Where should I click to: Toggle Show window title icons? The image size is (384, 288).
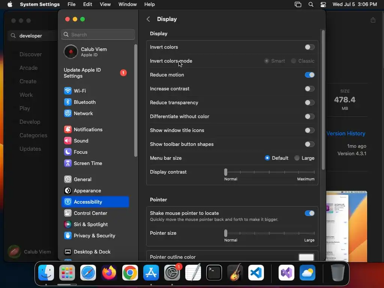pyautogui.click(x=309, y=130)
